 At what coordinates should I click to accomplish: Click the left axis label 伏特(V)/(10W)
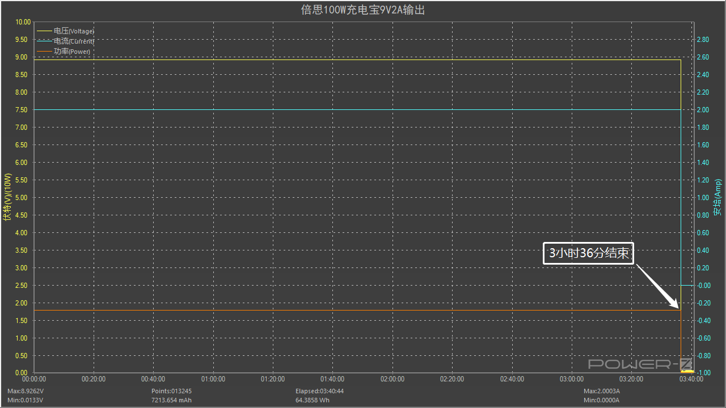coord(7,197)
